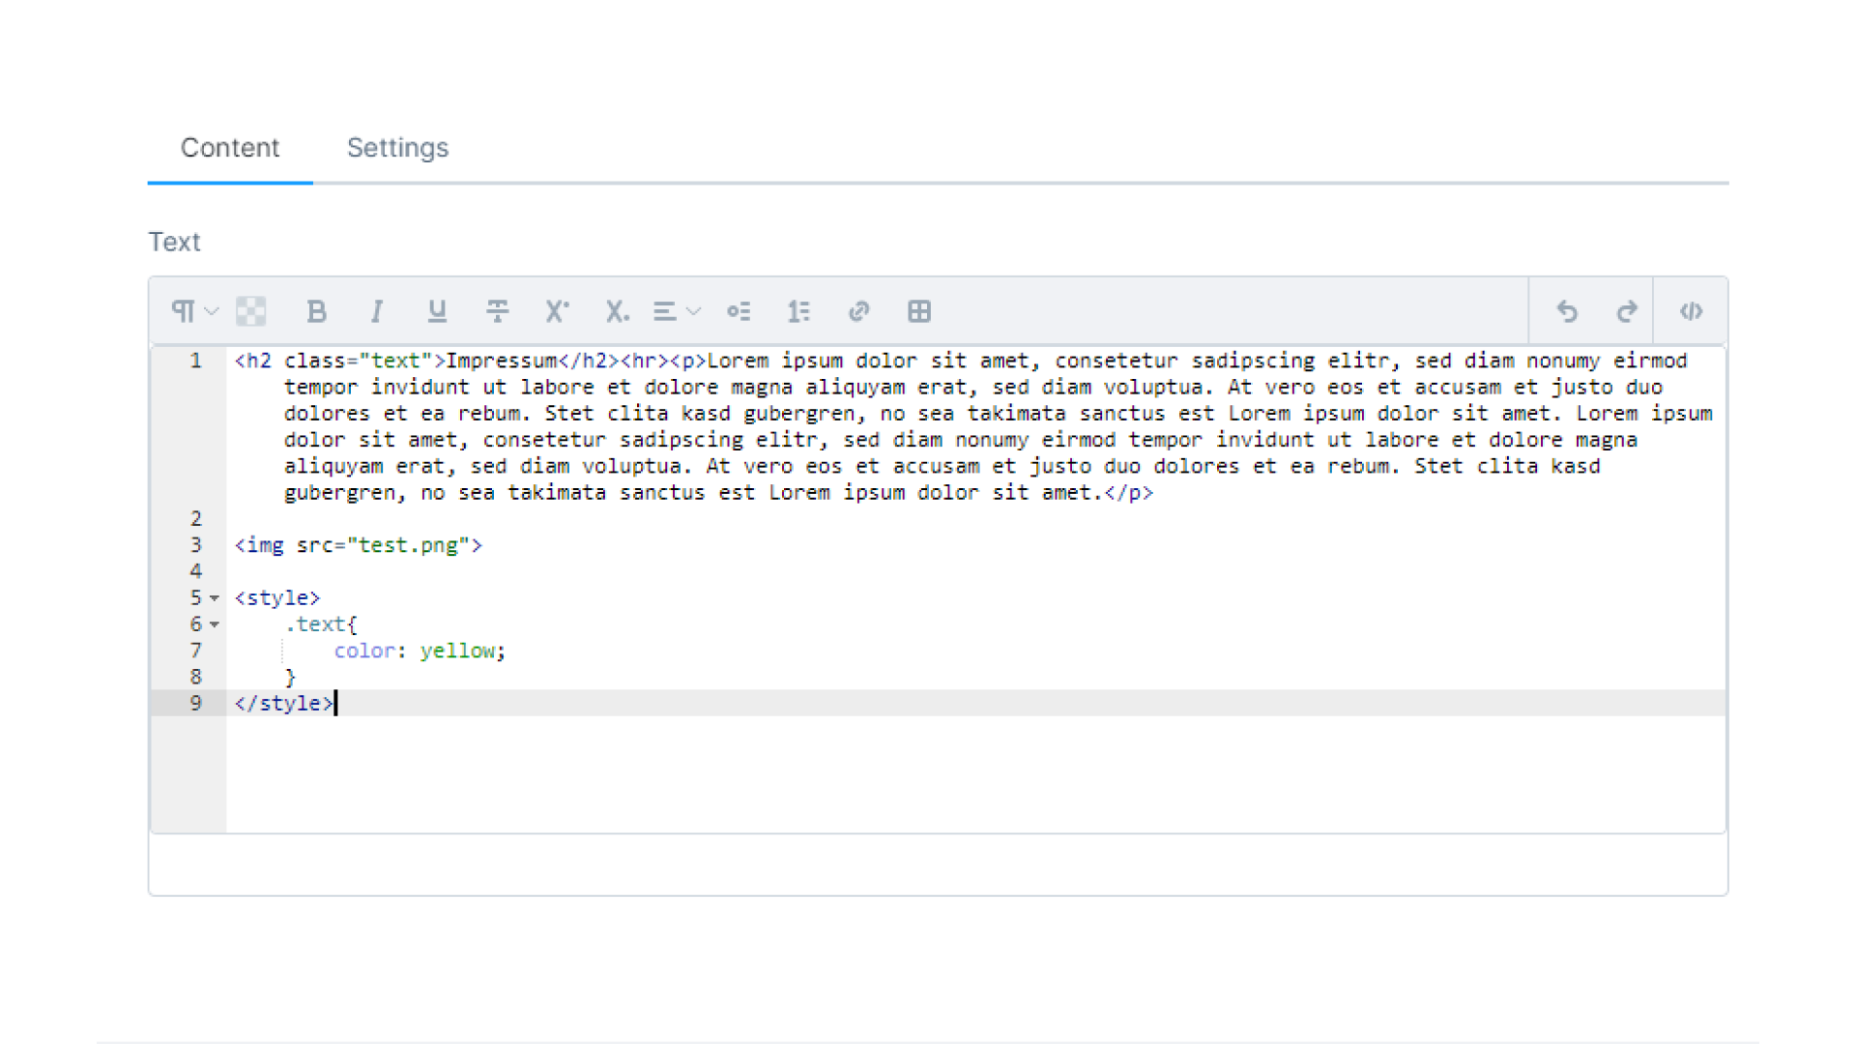Toggle the HTML code view
The width and height of the screenshot is (1856, 1044).
click(x=1691, y=311)
